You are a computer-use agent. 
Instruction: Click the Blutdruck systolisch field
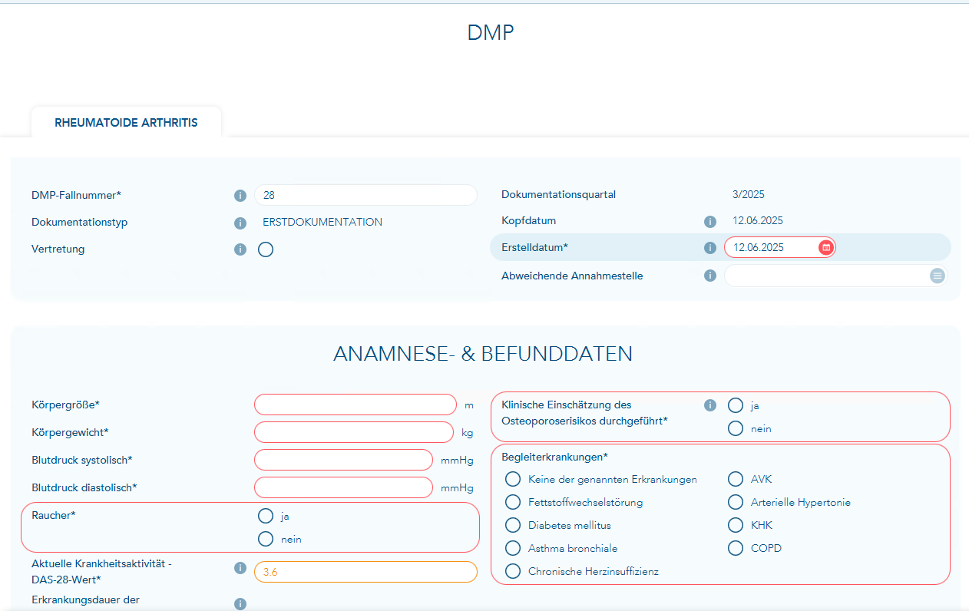pyautogui.click(x=343, y=460)
